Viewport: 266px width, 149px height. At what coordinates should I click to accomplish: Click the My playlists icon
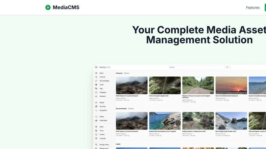point(96,110)
